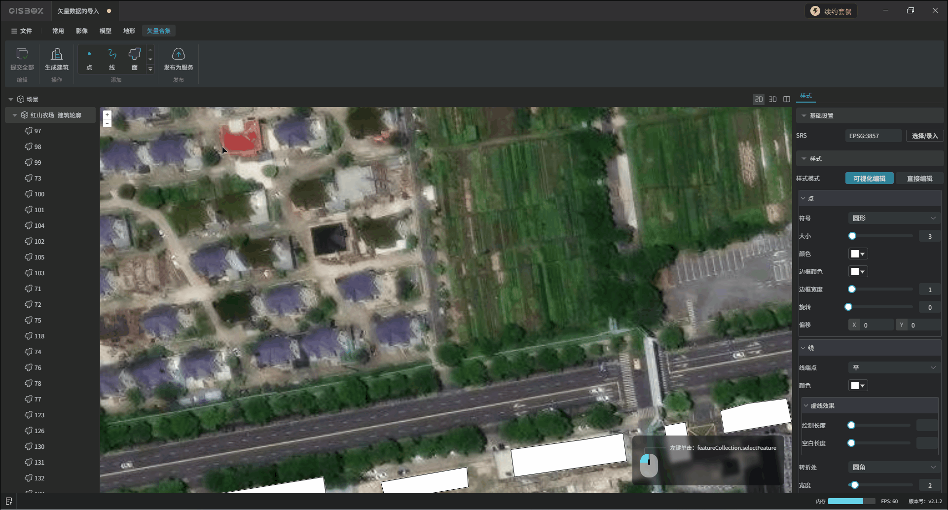
Task: Collapse the 红山农场 建筑轮廓 layer tree
Action: click(x=15, y=115)
